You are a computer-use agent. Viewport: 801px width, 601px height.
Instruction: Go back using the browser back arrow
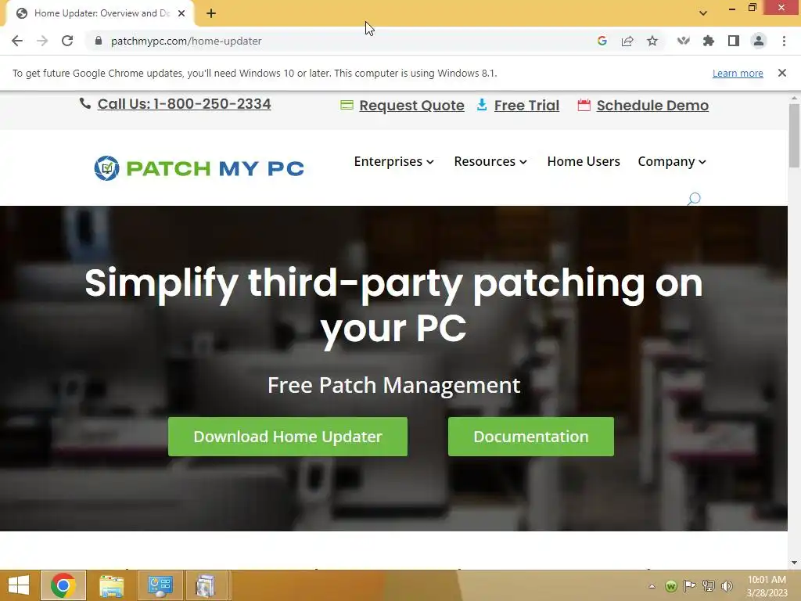click(x=17, y=41)
